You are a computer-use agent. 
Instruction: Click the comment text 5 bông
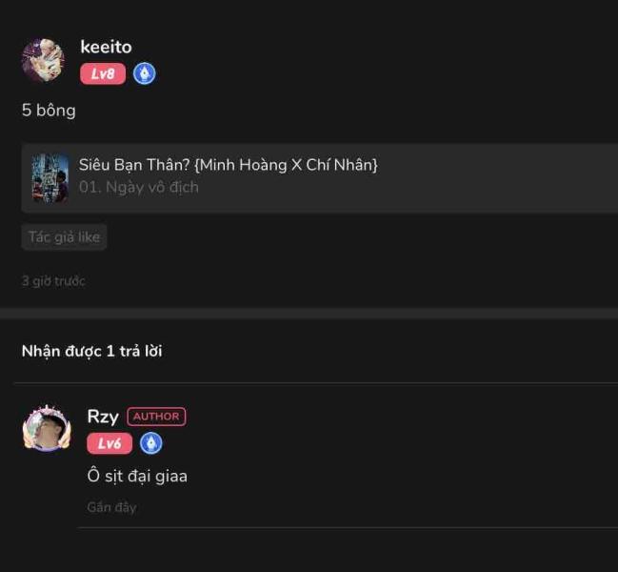click(49, 110)
